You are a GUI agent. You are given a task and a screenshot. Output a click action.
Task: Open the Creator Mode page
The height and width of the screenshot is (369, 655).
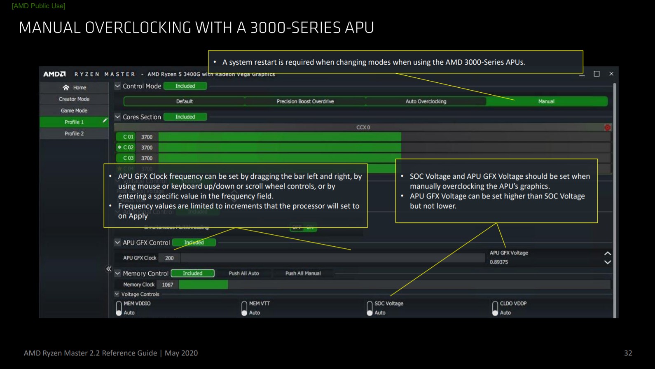[x=73, y=99]
